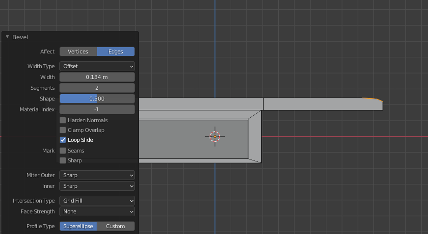The width and height of the screenshot is (428, 234).
Task: Select Superellipse profile type
Action: (79, 226)
